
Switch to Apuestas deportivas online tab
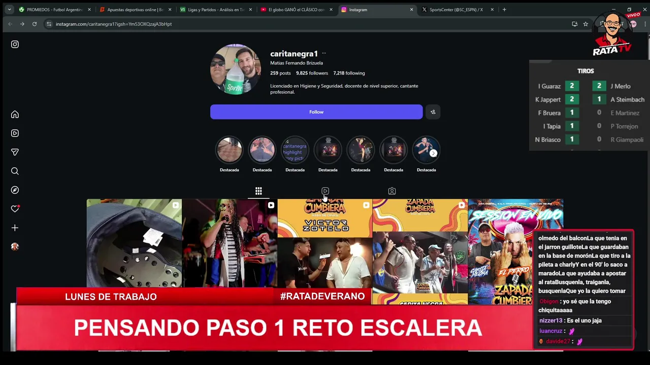(135, 10)
